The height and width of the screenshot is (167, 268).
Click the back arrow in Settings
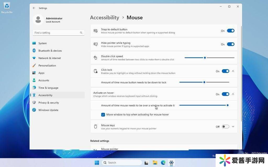34,8
